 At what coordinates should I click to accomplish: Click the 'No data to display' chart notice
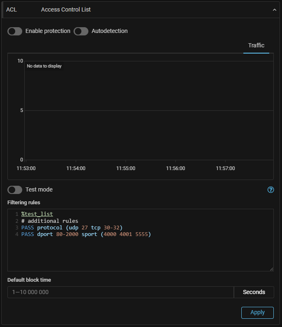coord(44,66)
